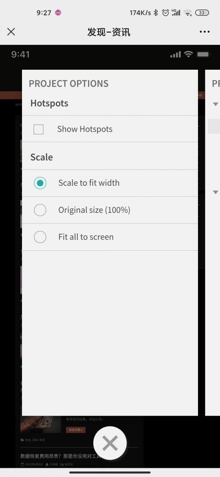Click the 阅读详情 button
The height and width of the screenshot is (477, 220).
click(76, 430)
